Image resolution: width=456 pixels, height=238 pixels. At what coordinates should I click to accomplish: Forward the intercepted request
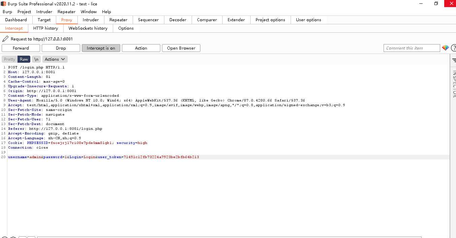pos(21,48)
